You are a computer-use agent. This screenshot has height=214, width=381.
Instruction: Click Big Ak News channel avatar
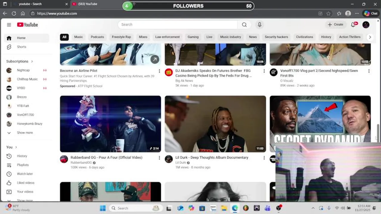[x=169, y=72]
